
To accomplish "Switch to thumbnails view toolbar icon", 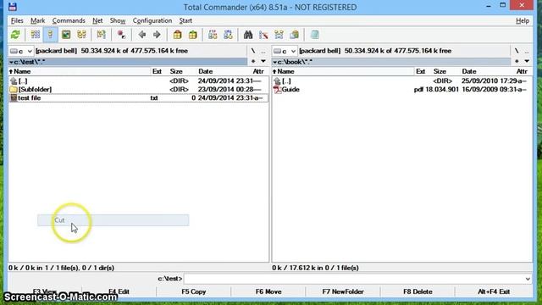I will [66, 35].
